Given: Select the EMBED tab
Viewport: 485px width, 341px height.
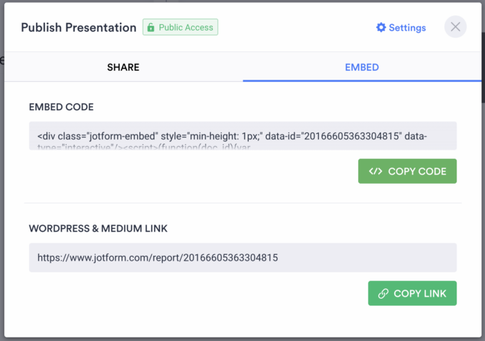Looking at the screenshot, I should pos(362,67).
